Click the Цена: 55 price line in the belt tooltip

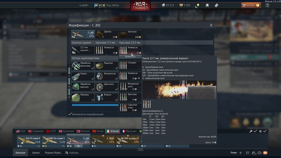(211, 143)
